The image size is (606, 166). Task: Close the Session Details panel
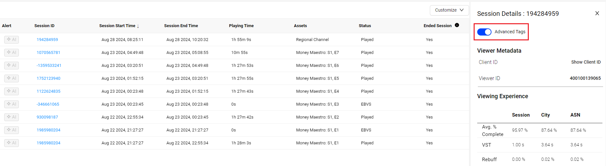[597, 13]
